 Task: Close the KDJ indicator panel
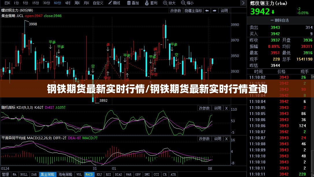[226, 108]
